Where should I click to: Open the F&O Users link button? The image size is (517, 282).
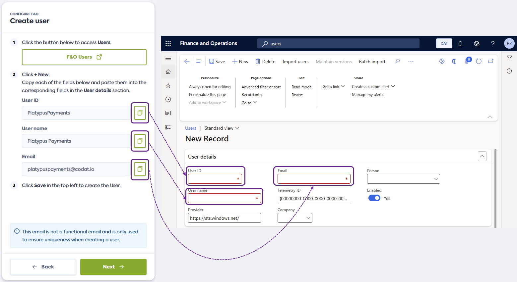point(84,57)
